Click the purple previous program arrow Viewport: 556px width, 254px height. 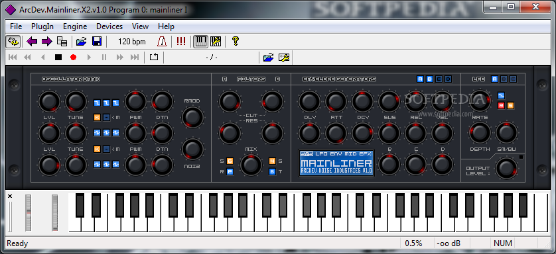(32, 41)
